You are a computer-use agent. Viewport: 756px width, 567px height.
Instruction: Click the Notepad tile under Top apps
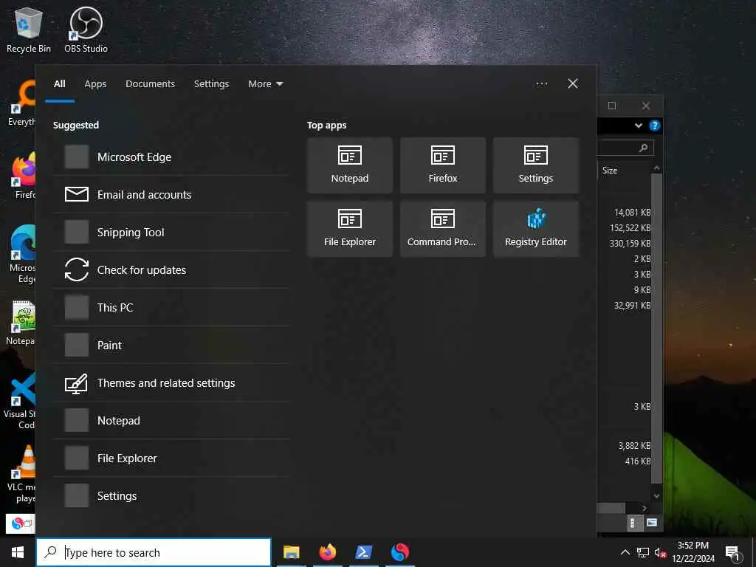click(x=349, y=165)
